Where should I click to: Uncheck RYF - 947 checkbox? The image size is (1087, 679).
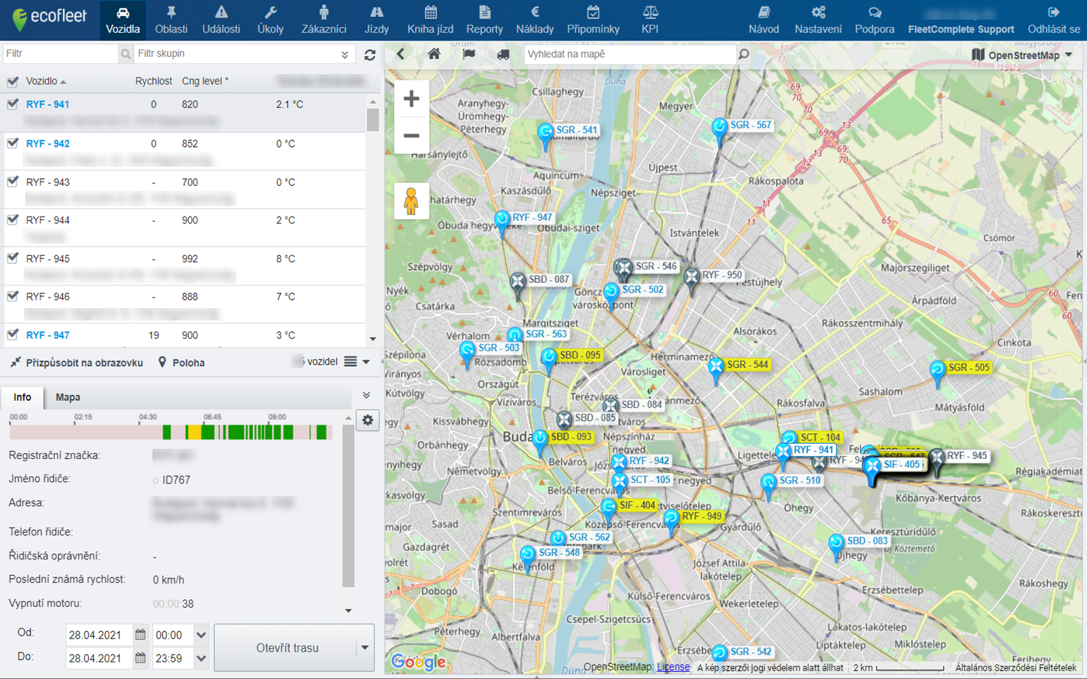(x=13, y=335)
